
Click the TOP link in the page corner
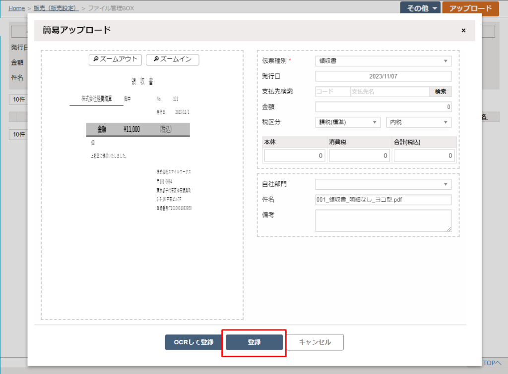(x=492, y=363)
